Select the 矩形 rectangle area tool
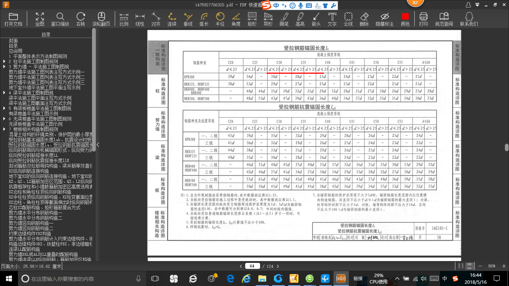 (x=252, y=19)
